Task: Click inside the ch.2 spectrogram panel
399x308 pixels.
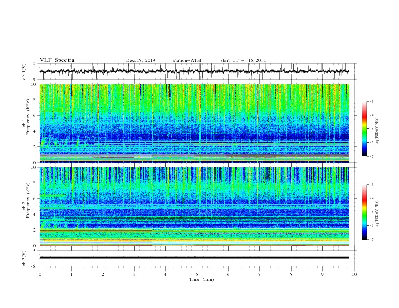Action: (x=194, y=206)
